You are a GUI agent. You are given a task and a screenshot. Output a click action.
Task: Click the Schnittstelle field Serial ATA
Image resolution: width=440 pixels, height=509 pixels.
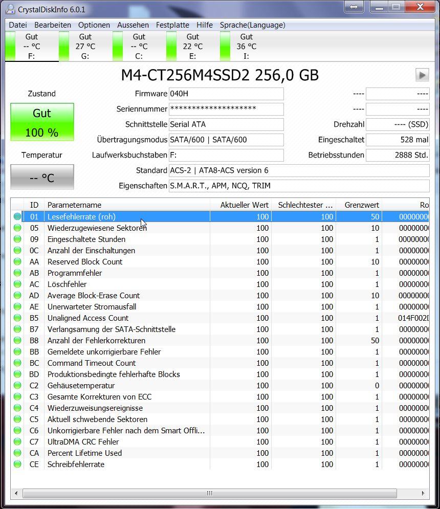(226, 124)
